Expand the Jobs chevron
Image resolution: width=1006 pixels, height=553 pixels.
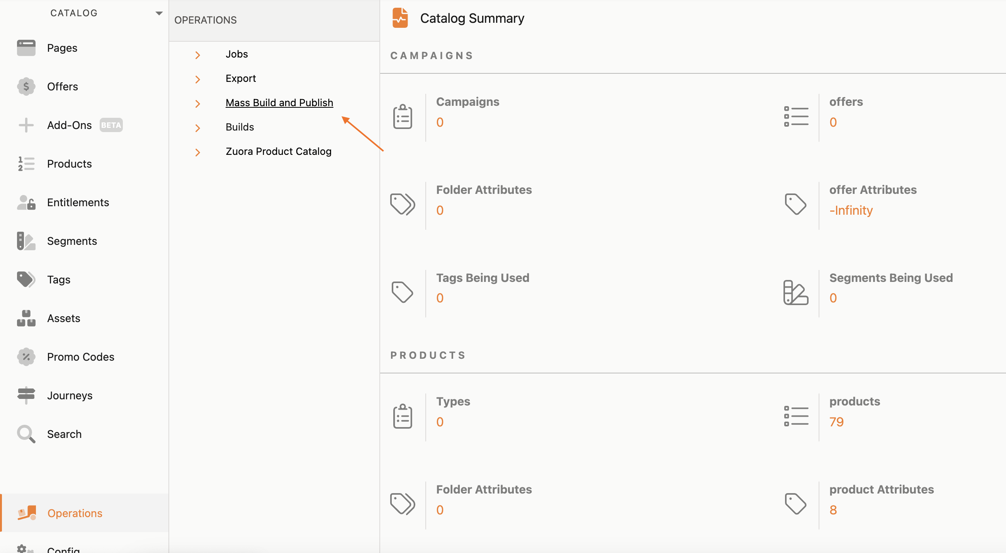pyautogui.click(x=198, y=55)
